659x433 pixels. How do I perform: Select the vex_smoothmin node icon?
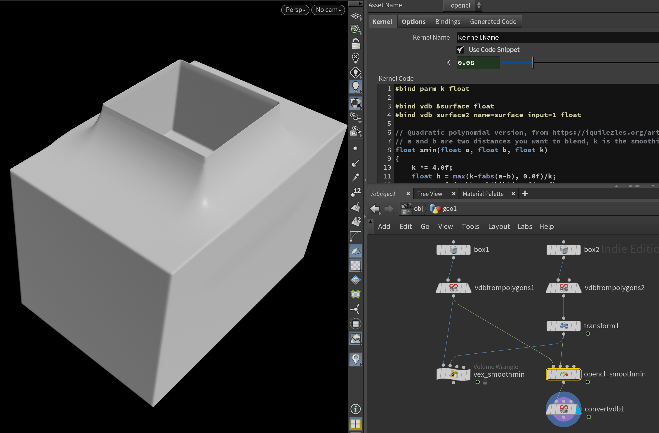click(x=453, y=374)
